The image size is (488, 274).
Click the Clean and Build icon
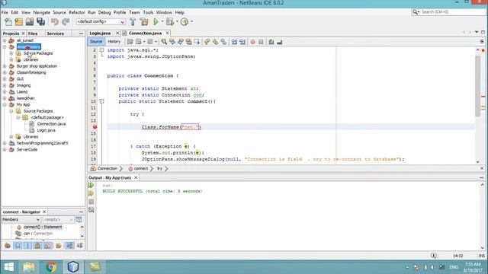[x=144, y=22]
